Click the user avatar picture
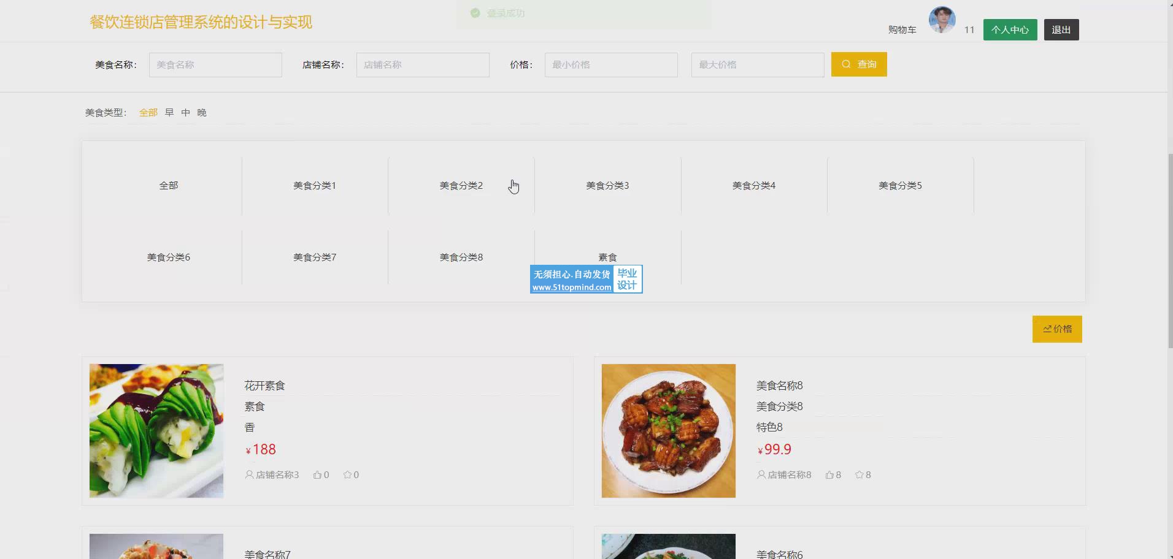Image resolution: width=1173 pixels, height=559 pixels. pyautogui.click(x=942, y=20)
